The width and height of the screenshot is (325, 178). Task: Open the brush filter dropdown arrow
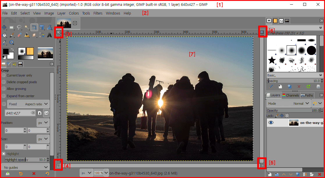point(321,28)
